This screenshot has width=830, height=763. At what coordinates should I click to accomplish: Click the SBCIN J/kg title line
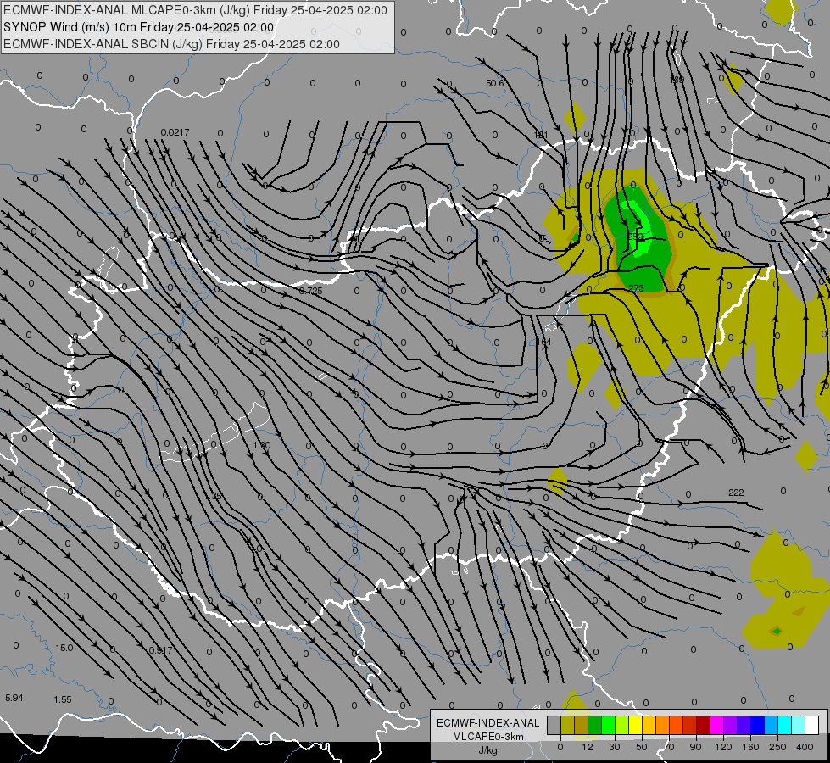(x=171, y=44)
